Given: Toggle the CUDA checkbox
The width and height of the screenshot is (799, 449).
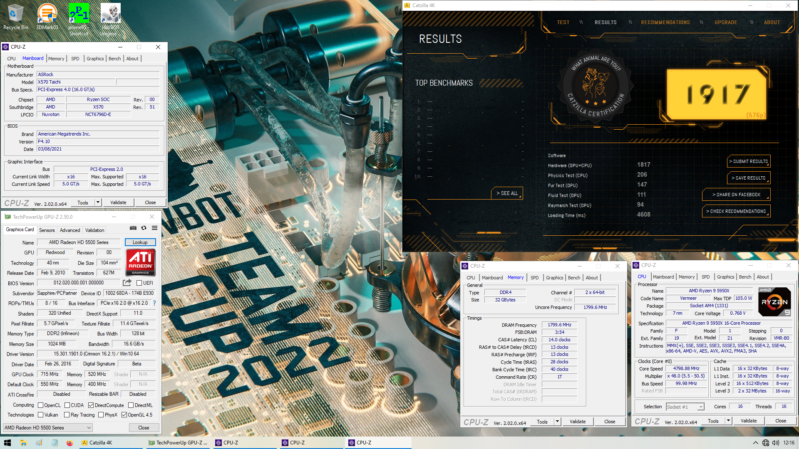Looking at the screenshot, I should [x=67, y=405].
